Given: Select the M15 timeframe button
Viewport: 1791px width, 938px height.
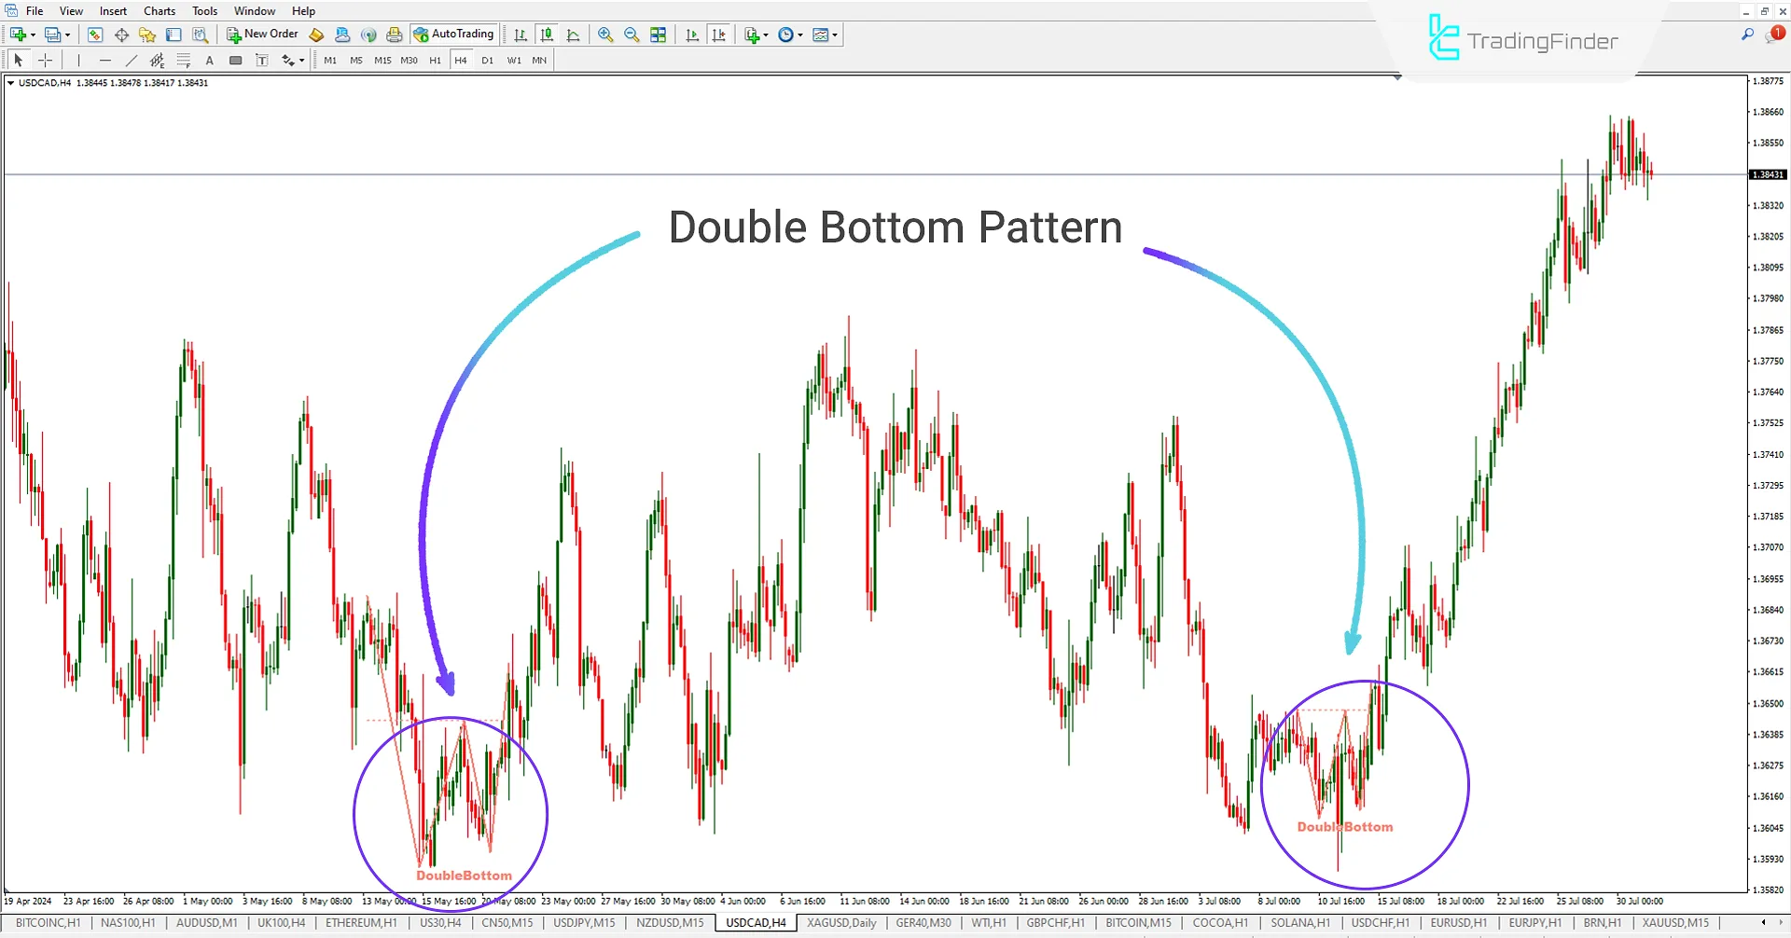Looking at the screenshot, I should pyautogui.click(x=382, y=60).
